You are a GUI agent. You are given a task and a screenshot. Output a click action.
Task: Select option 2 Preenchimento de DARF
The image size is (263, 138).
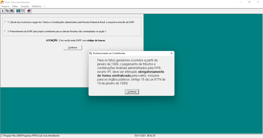coord(5,31)
